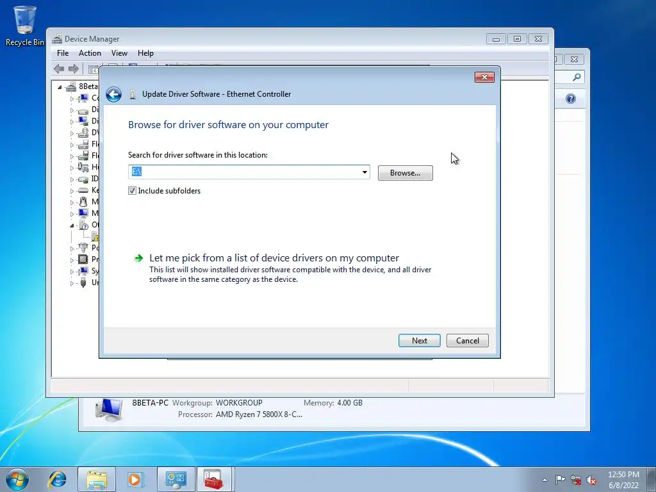Select the Monitors category icon
This screenshot has height=492, width=656.
pos(83,213)
